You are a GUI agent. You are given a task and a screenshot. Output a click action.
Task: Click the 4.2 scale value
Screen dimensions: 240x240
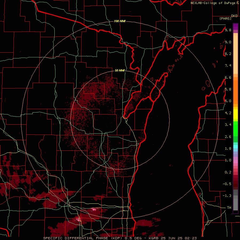pyautogui.click(x=228, y=113)
